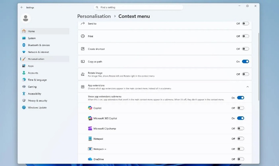This screenshot has height=166, width=279.
Task: Open System settings in sidebar
Action: (x=45, y=38)
